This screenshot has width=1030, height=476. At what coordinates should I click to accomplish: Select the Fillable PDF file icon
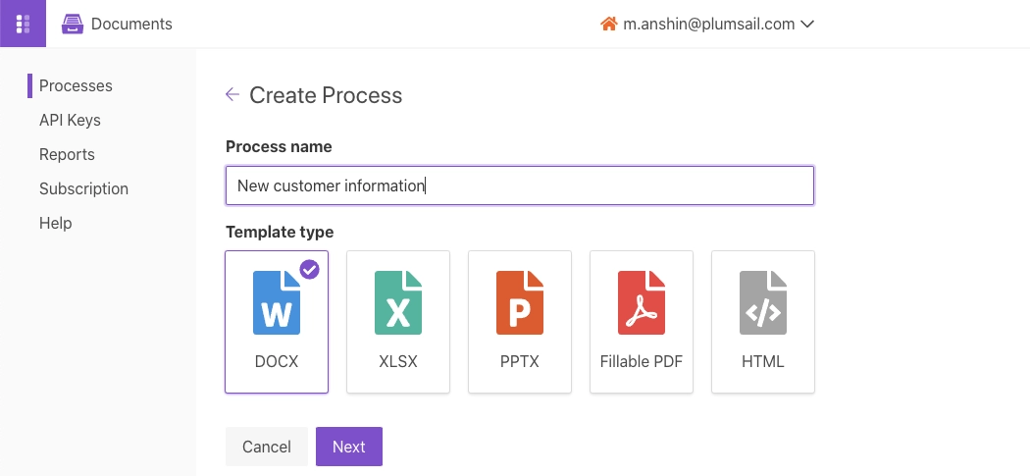coord(642,303)
